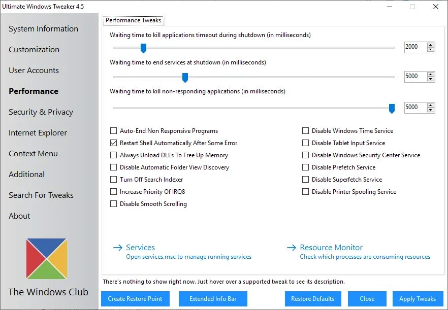Click the end services shutdown slider thumb

(185, 78)
